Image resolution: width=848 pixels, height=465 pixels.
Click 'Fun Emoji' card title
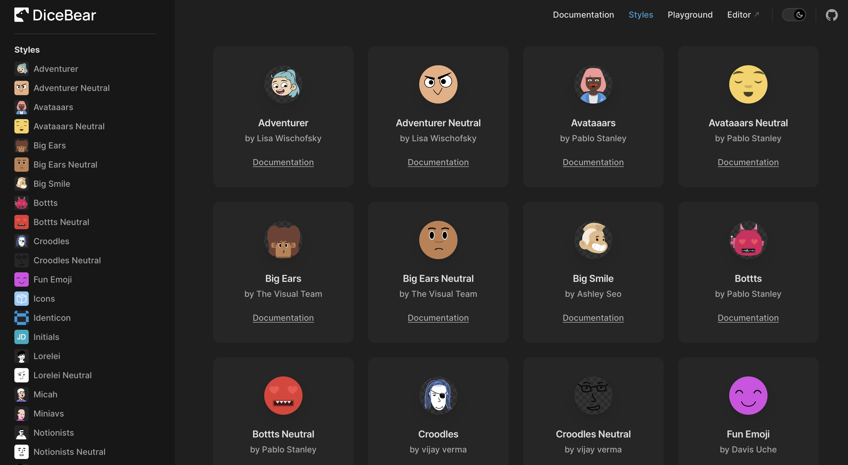coord(748,434)
